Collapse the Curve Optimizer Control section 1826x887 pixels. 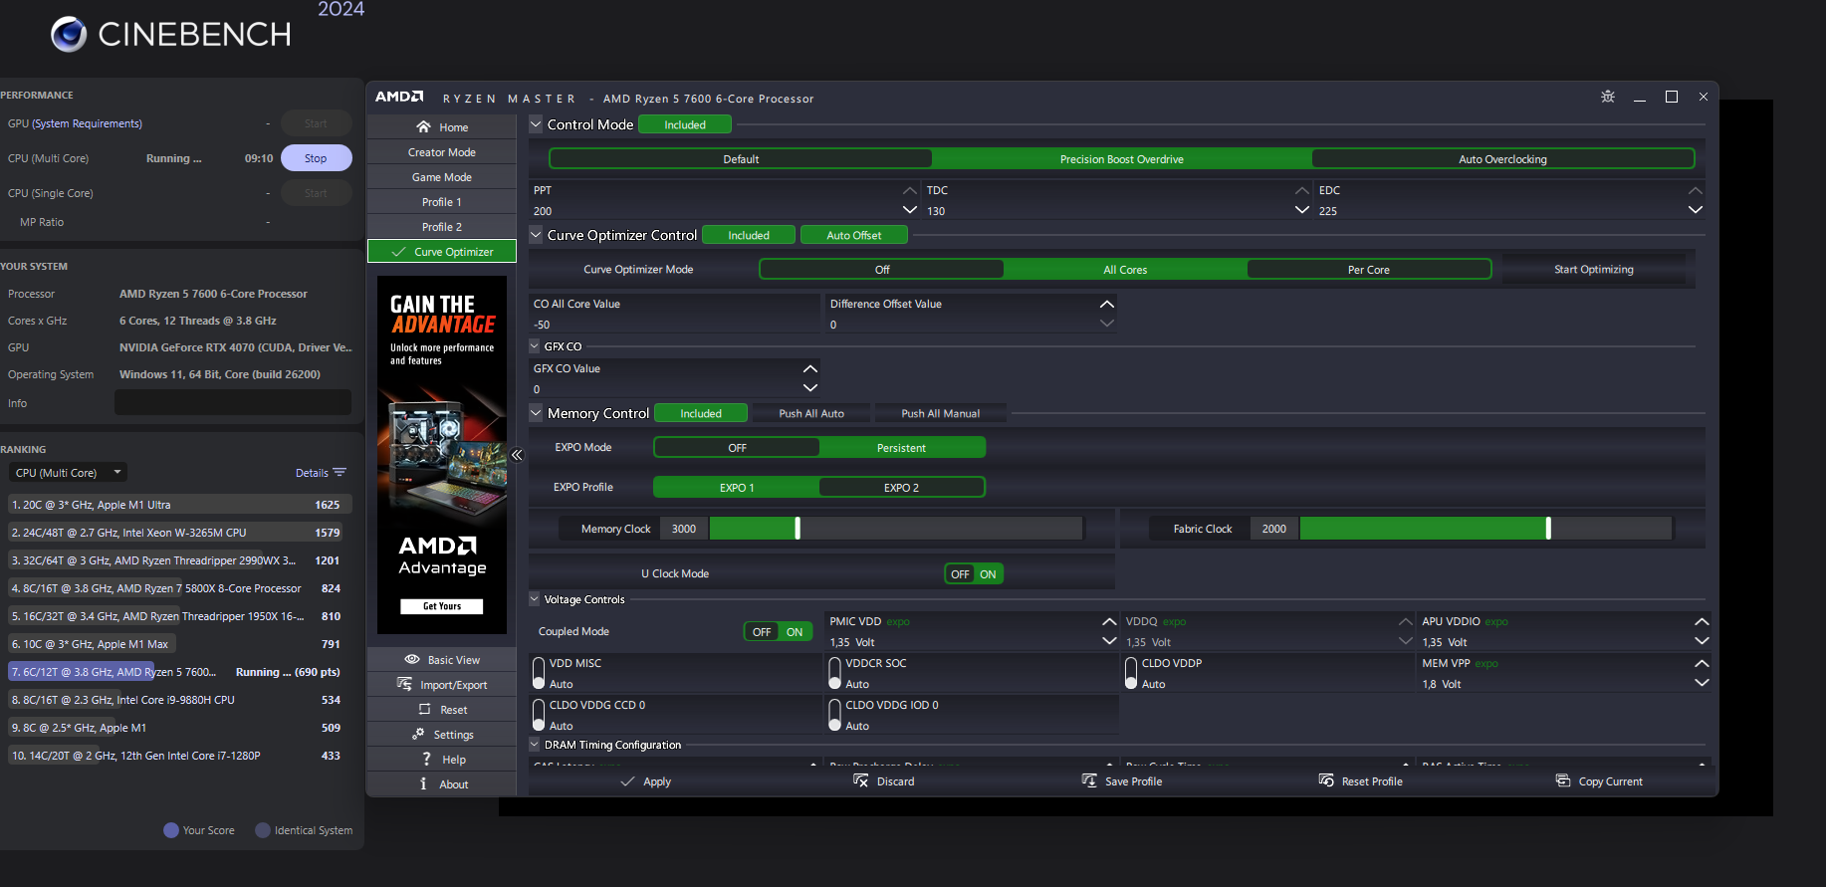(536, 235)
